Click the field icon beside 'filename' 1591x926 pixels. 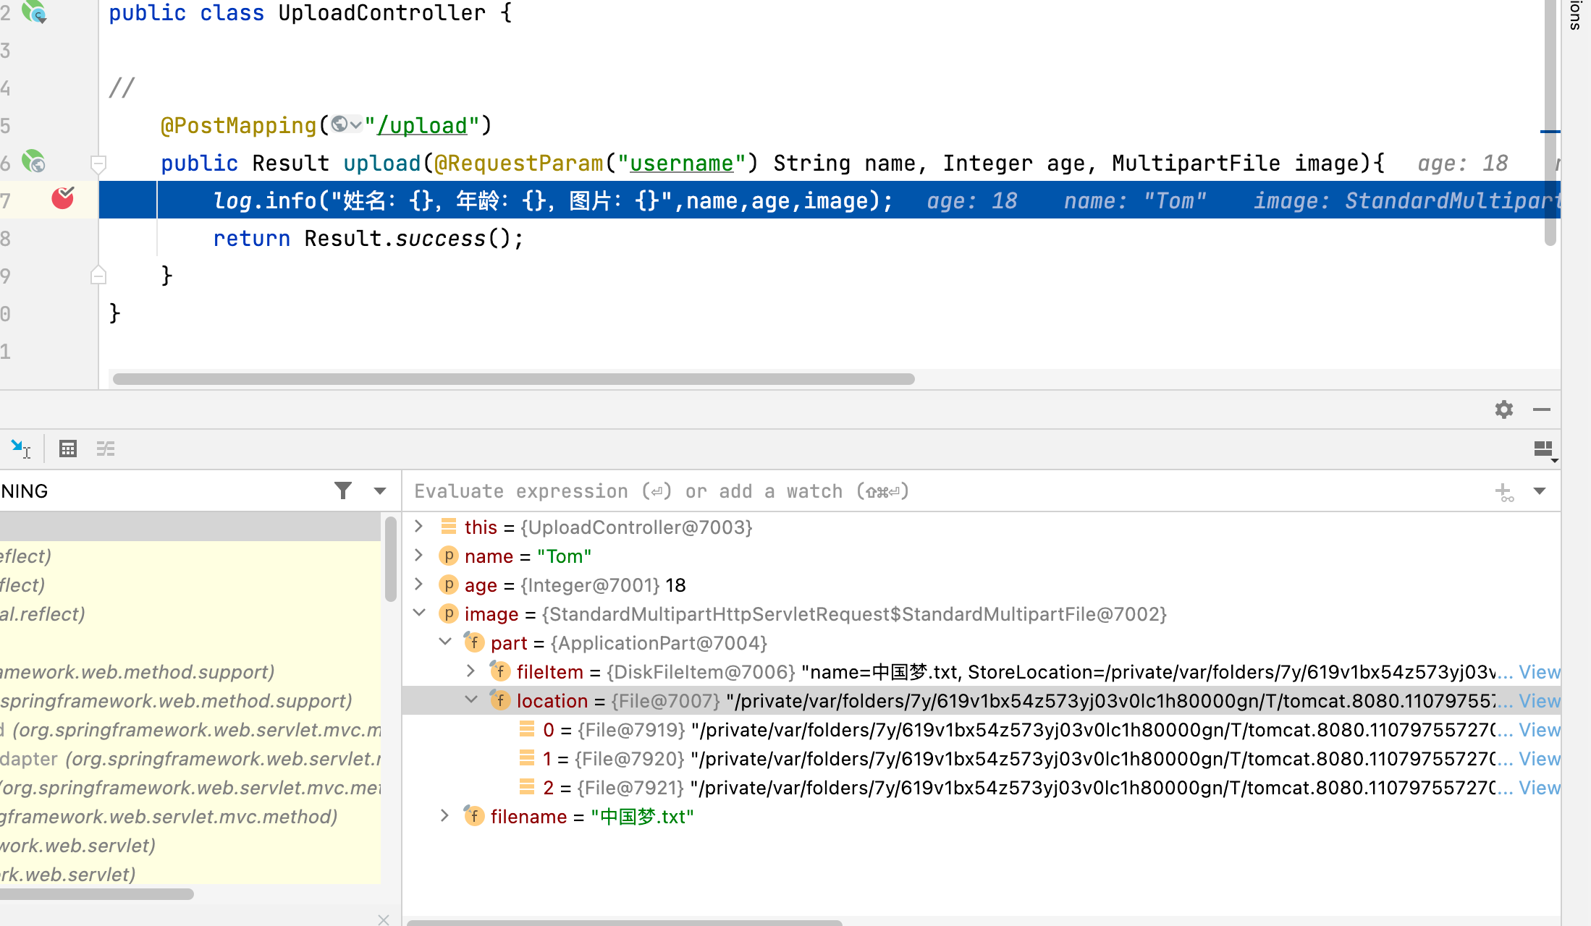point(473,816)
